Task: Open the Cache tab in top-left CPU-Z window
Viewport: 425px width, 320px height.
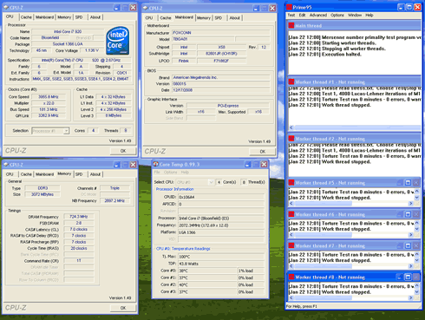Action: [26, 17]
